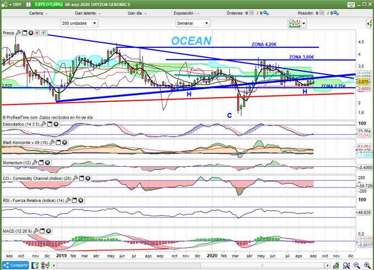Screen dimensions: 374x270
Task: Click the chart icon beside the ORY ticker
Action: click(x=5, y=4)
